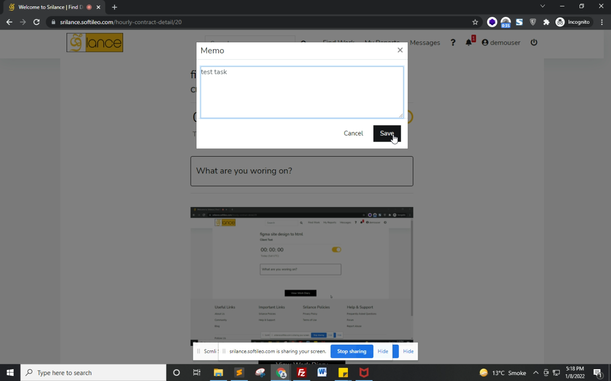
Task: Click Stop sharing button
Action: (x=352, y=351)
